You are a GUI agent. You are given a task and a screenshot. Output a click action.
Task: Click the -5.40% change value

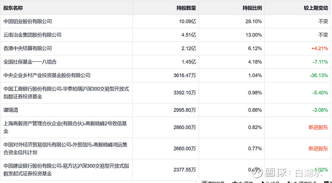pos(320,93)
